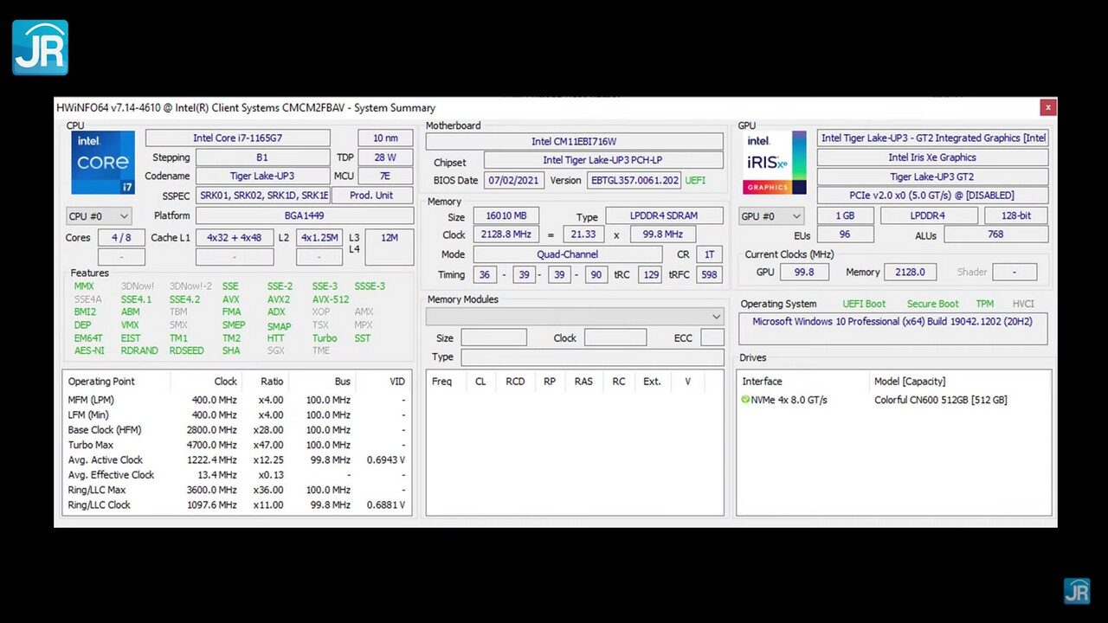Open the CPU #0 selector dropdown
Screen dimensions: 1108x623
point(99,216)
